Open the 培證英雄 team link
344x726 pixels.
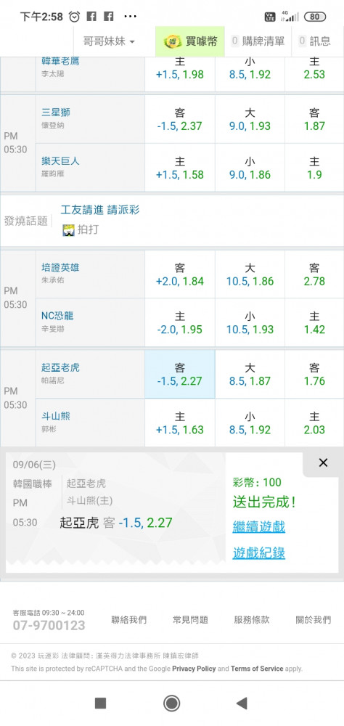(60, 267)
